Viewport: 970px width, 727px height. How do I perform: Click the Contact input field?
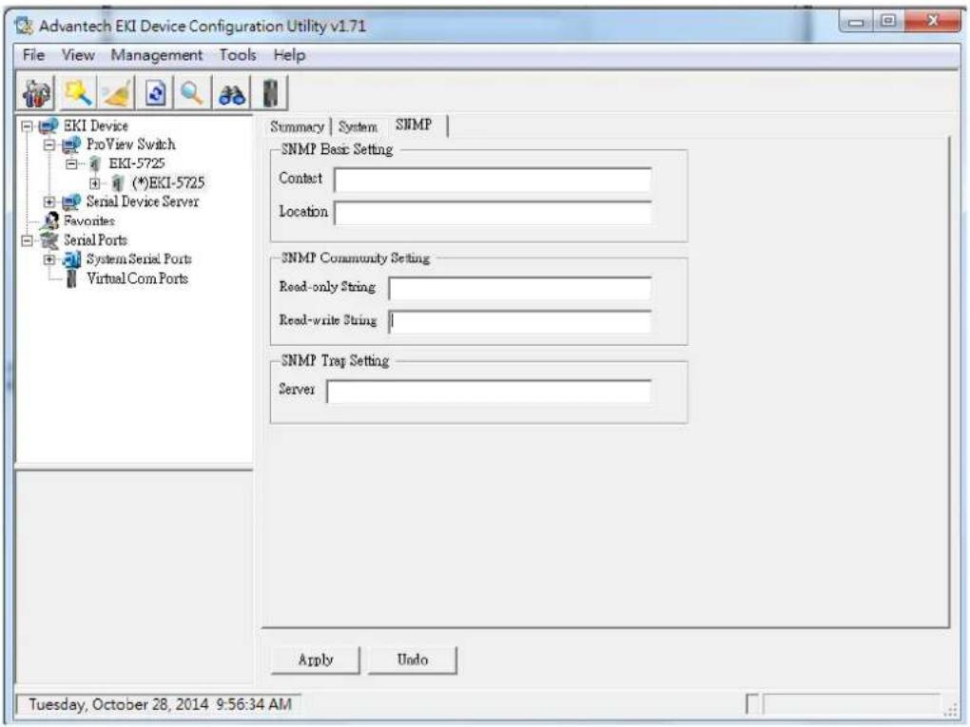pos(493,180)
